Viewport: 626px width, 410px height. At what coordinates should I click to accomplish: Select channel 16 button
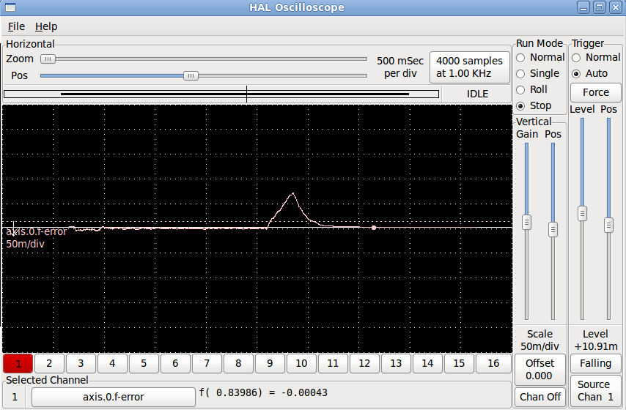pos(493,363)
